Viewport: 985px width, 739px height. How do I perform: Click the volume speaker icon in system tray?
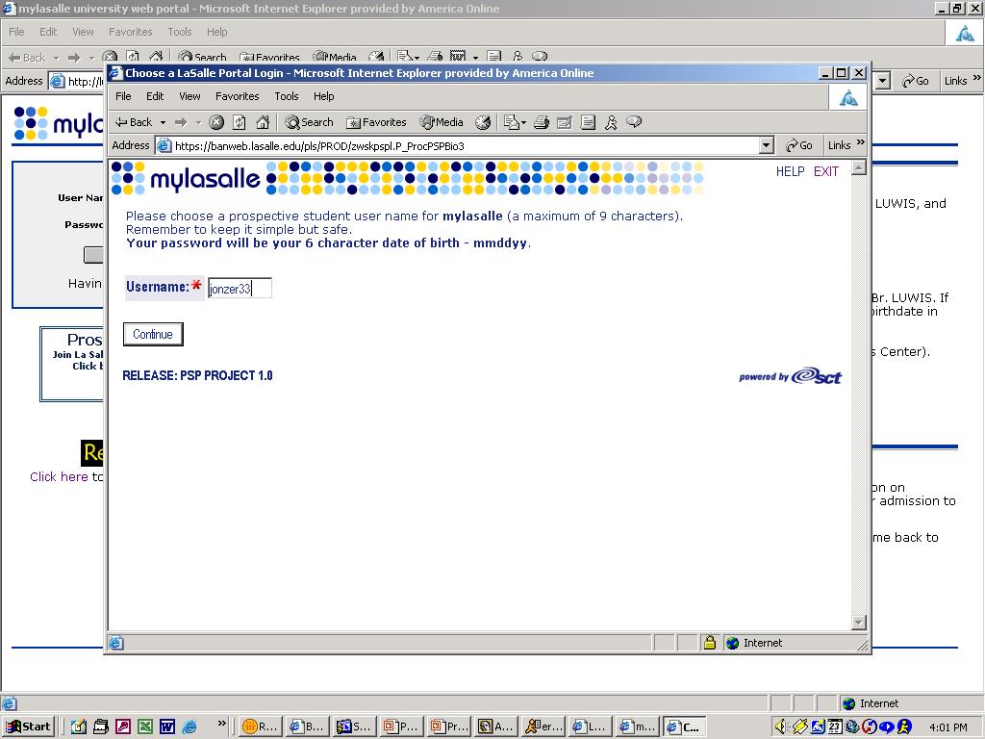coord(781,726)
